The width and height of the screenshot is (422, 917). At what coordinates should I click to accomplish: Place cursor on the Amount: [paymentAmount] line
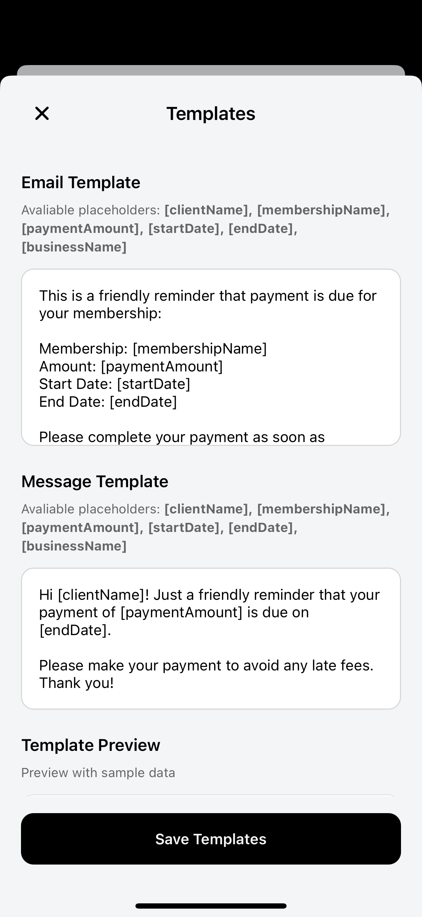(x=131, y=366)
